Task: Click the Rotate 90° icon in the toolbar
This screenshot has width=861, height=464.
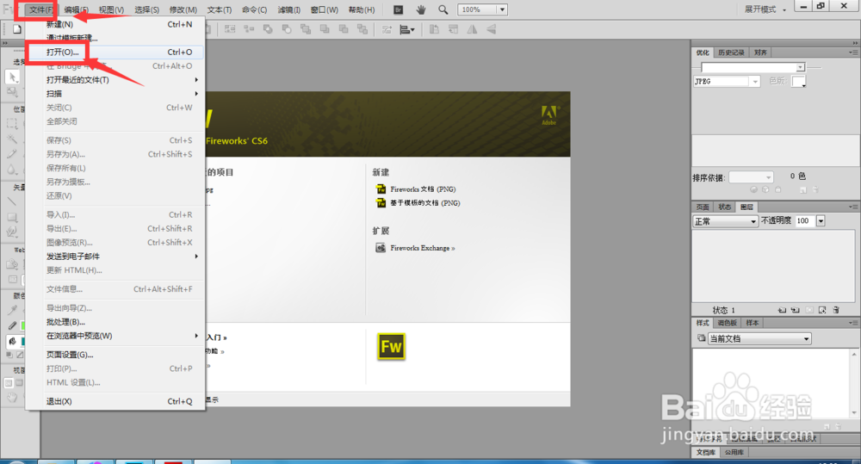Action: [434, 29]
